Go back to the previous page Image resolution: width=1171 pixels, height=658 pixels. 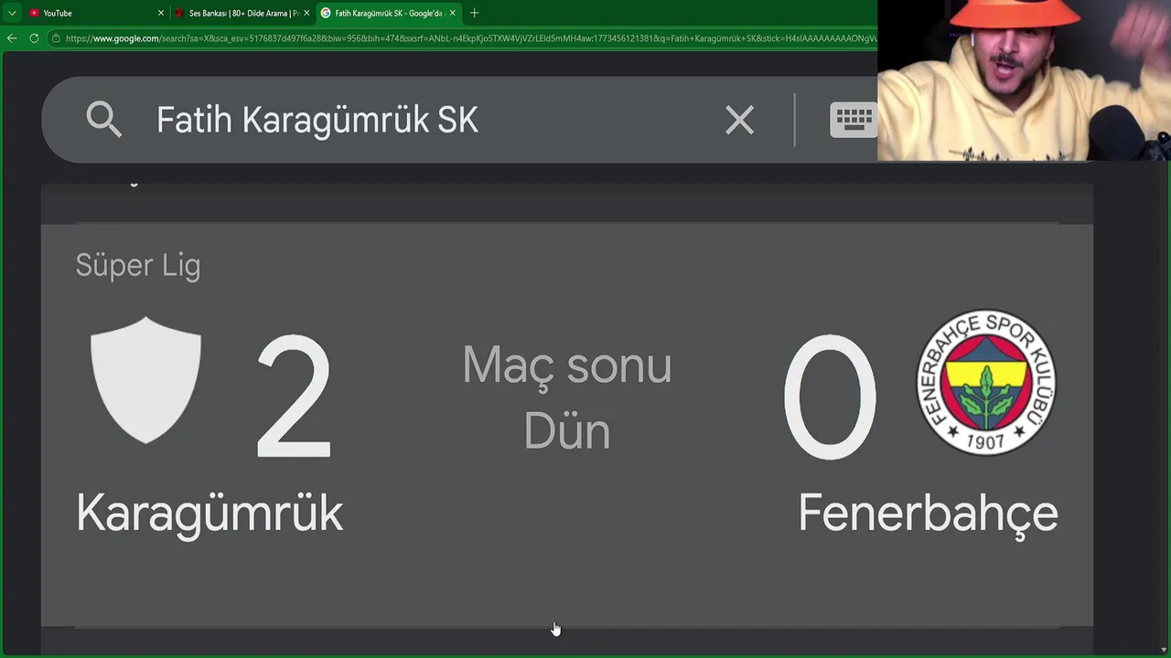pos(12,38)
